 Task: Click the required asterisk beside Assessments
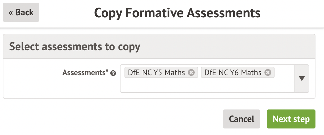click(x=107, y=72)
